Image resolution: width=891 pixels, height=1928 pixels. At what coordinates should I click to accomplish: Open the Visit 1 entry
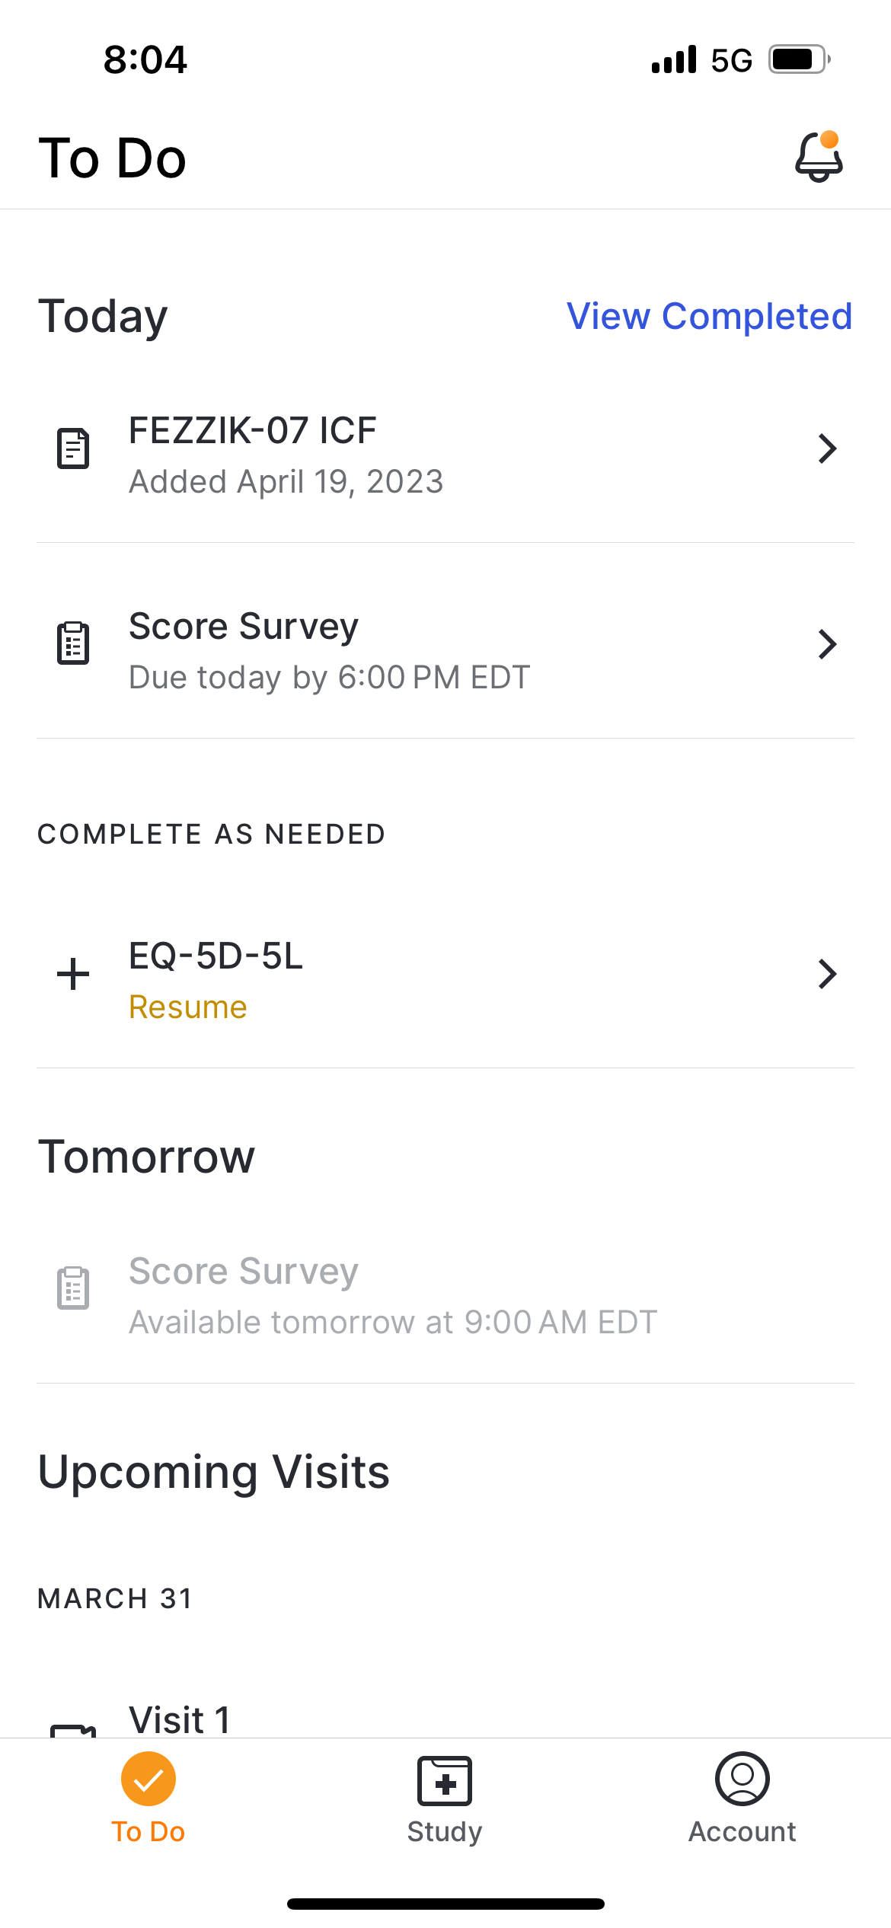coord(180,1721)
